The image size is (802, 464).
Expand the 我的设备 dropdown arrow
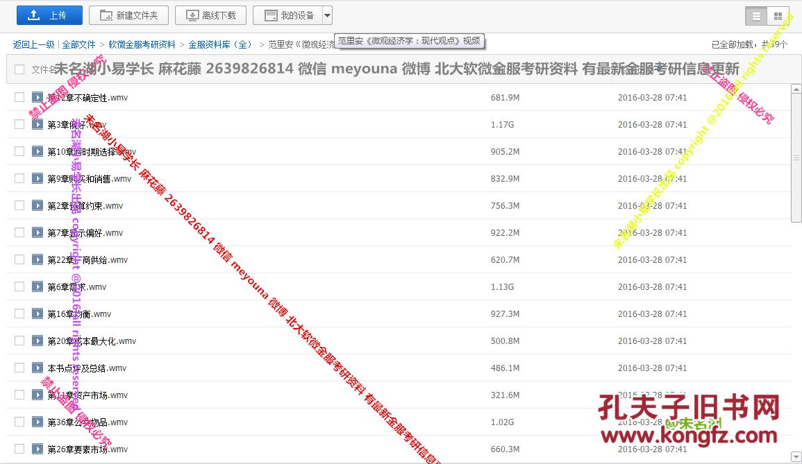(327, 15)
